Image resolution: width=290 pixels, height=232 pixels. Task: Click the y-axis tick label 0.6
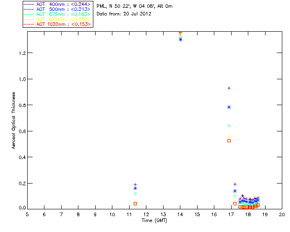(22, 131)
